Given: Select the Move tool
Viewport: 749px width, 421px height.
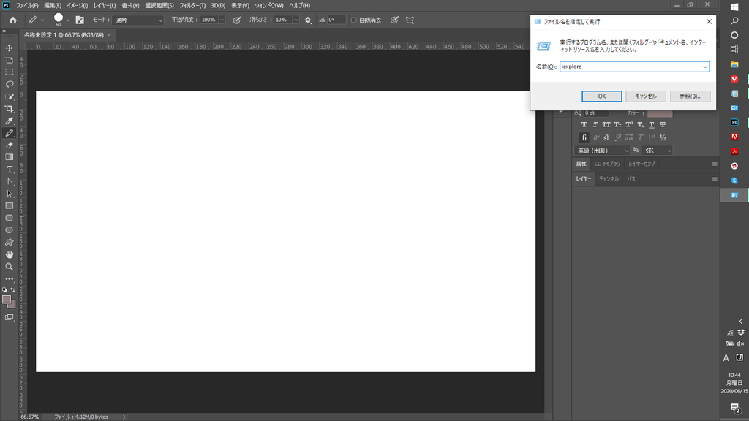Looking at the screenshot, I should tap(10, 48).
